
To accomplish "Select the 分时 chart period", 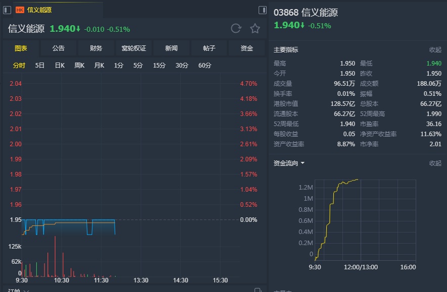I will 19,66.
